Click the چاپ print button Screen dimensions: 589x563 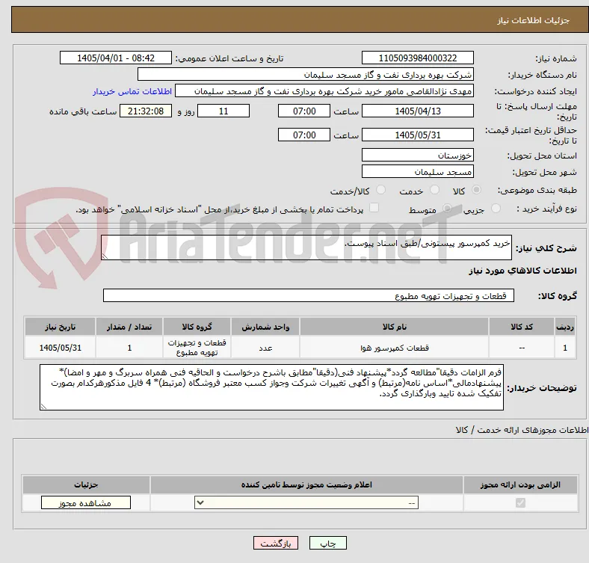328,543
